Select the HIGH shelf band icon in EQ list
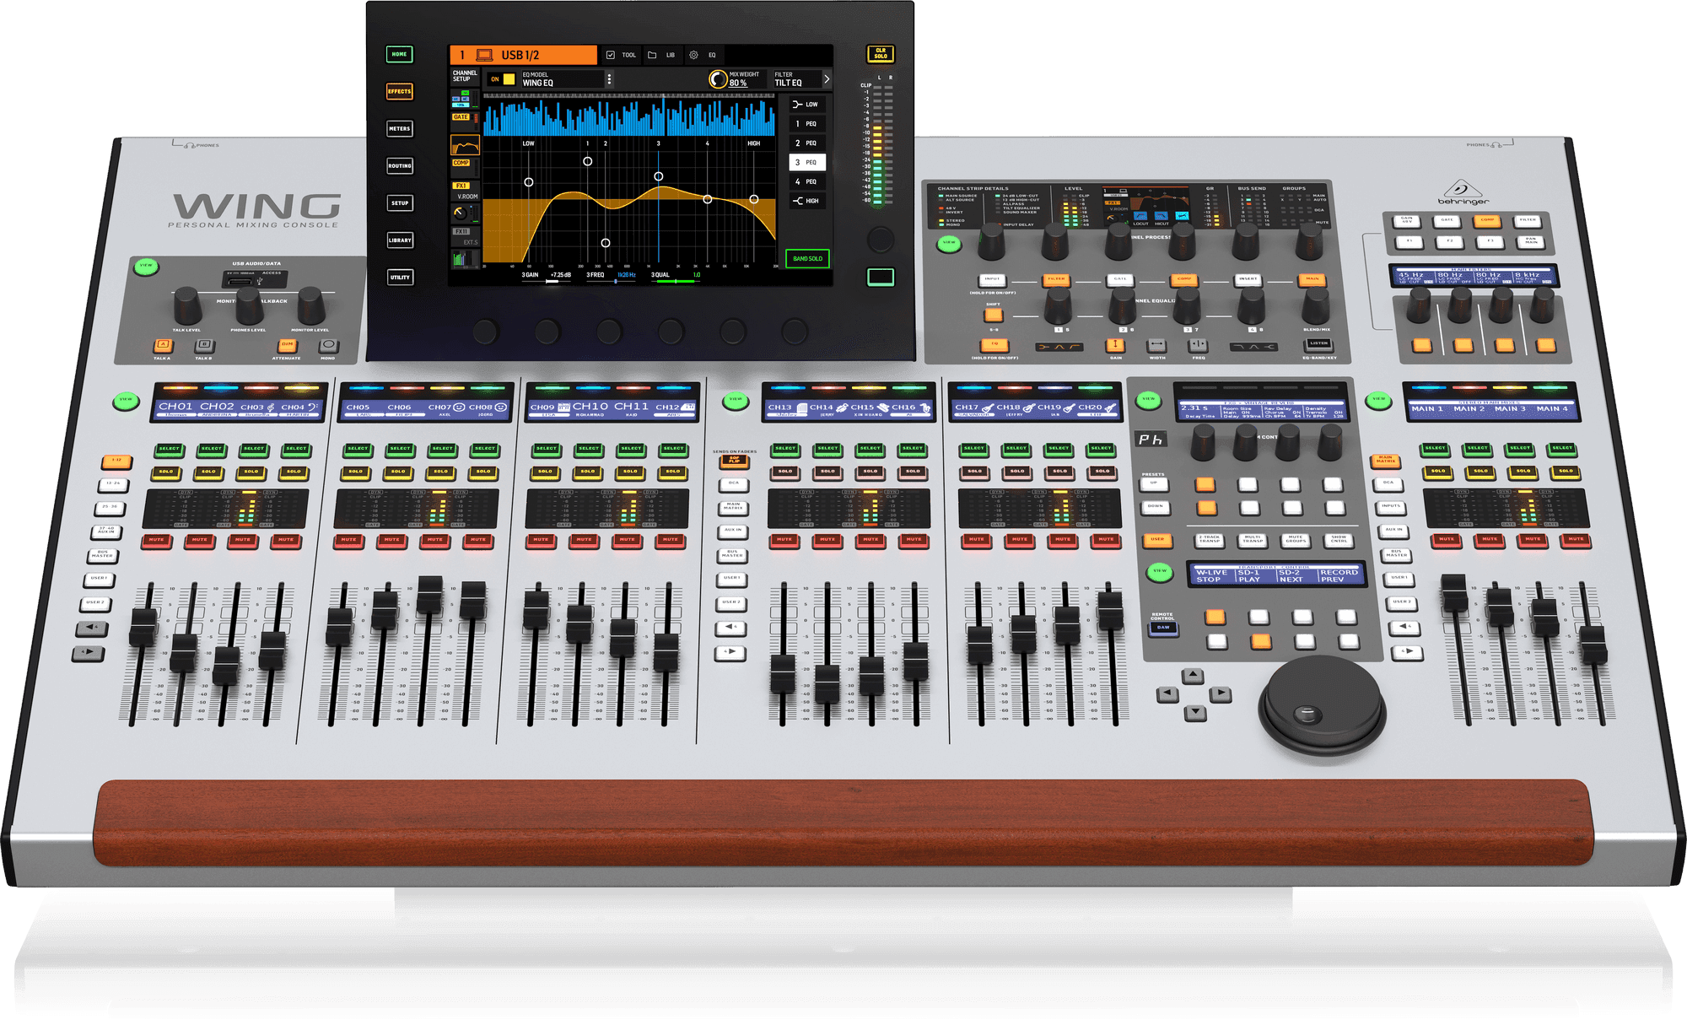 tap(797, 201)
